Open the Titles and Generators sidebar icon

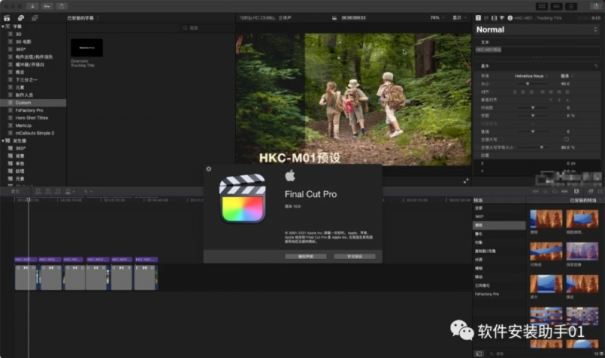pos(35,18)
